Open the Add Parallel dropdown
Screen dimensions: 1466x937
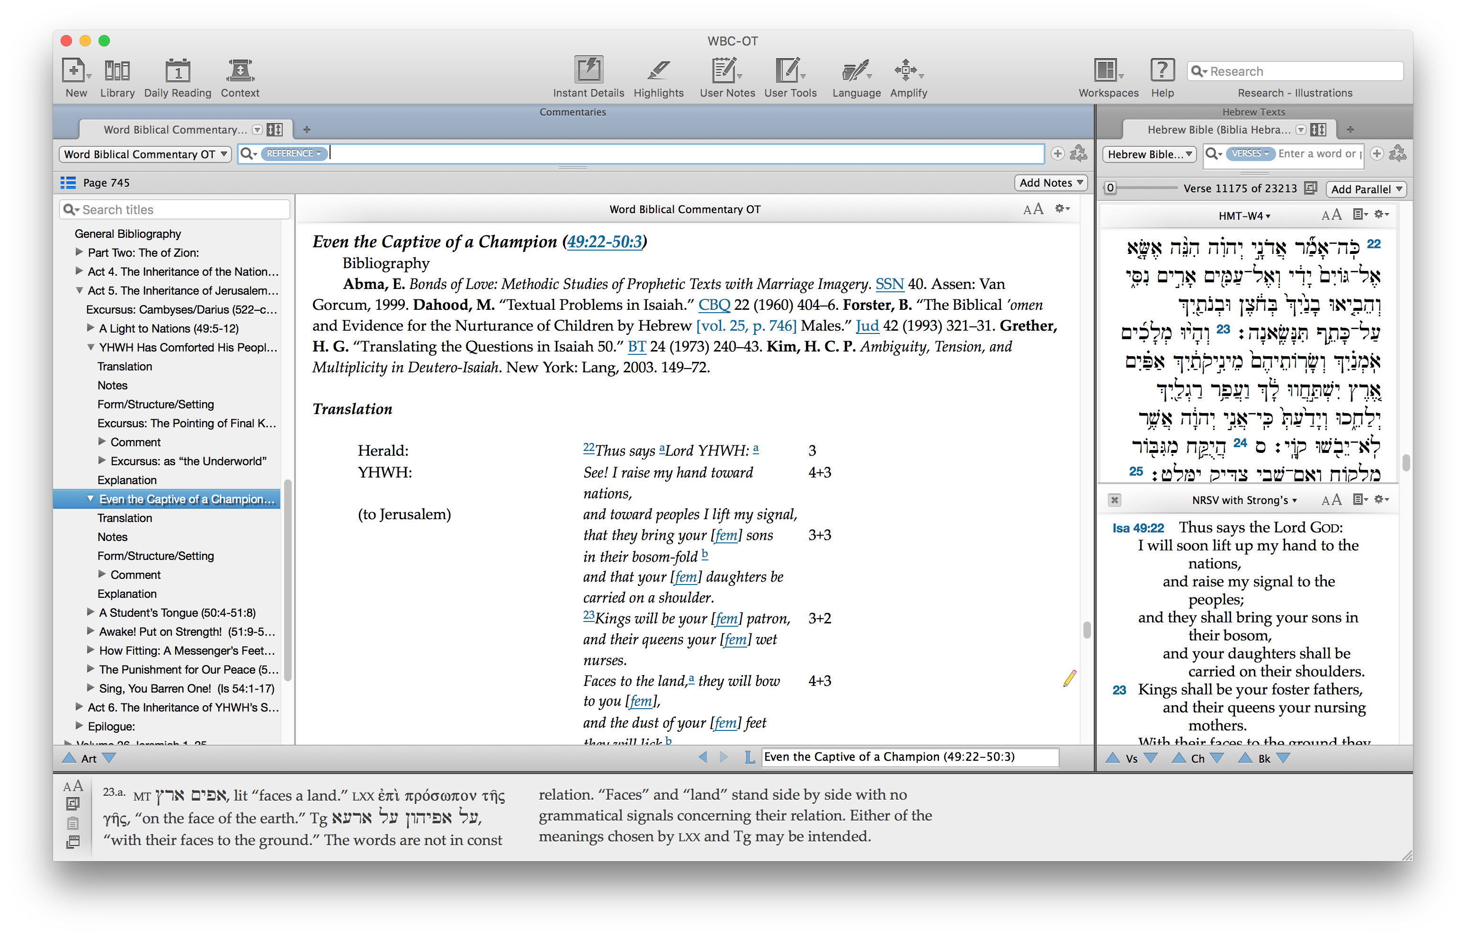coord(1366,189)
